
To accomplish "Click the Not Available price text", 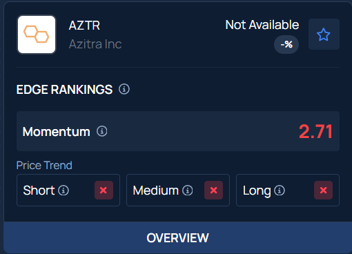I will (x=262, y=25).
